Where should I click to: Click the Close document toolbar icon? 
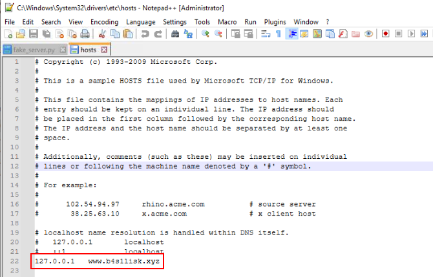[x=59, y=34]
